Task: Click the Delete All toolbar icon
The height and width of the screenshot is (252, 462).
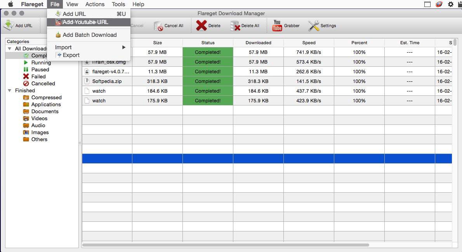Action: (x=235, y=26)
